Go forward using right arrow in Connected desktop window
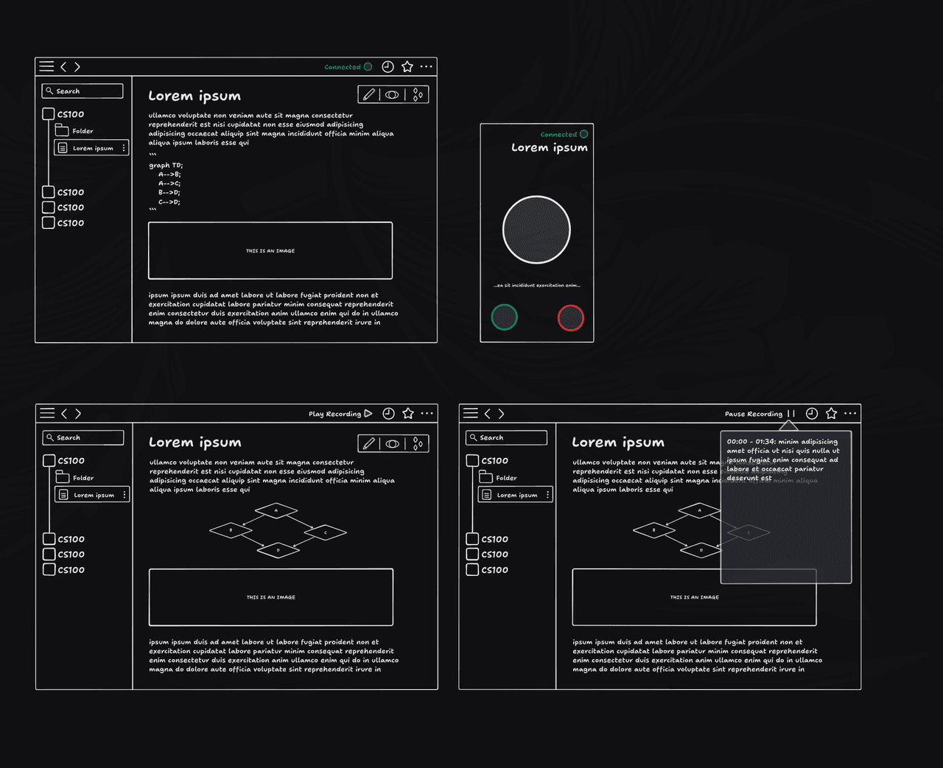The image size is (943, 768). 77,67
